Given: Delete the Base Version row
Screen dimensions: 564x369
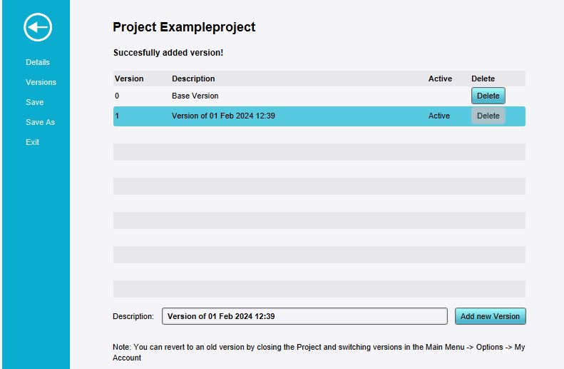Looking at the screenshot, I should [x=488, y=96].
